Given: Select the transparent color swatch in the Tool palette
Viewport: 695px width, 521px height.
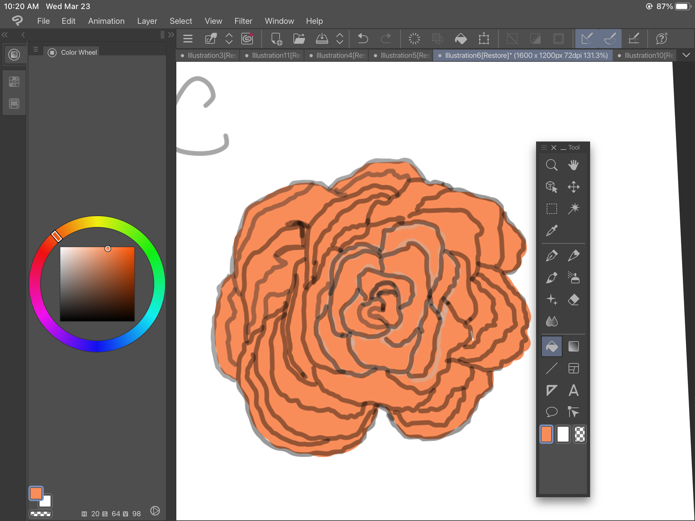Looking at the screenshot, I should click(579, 434).
